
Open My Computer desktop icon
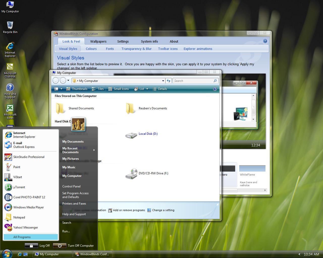tap(10, 7)
